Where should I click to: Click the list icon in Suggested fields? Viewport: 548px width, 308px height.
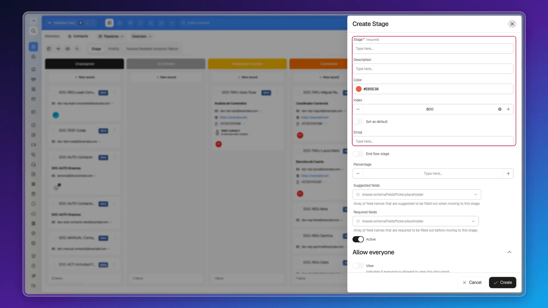358,194
